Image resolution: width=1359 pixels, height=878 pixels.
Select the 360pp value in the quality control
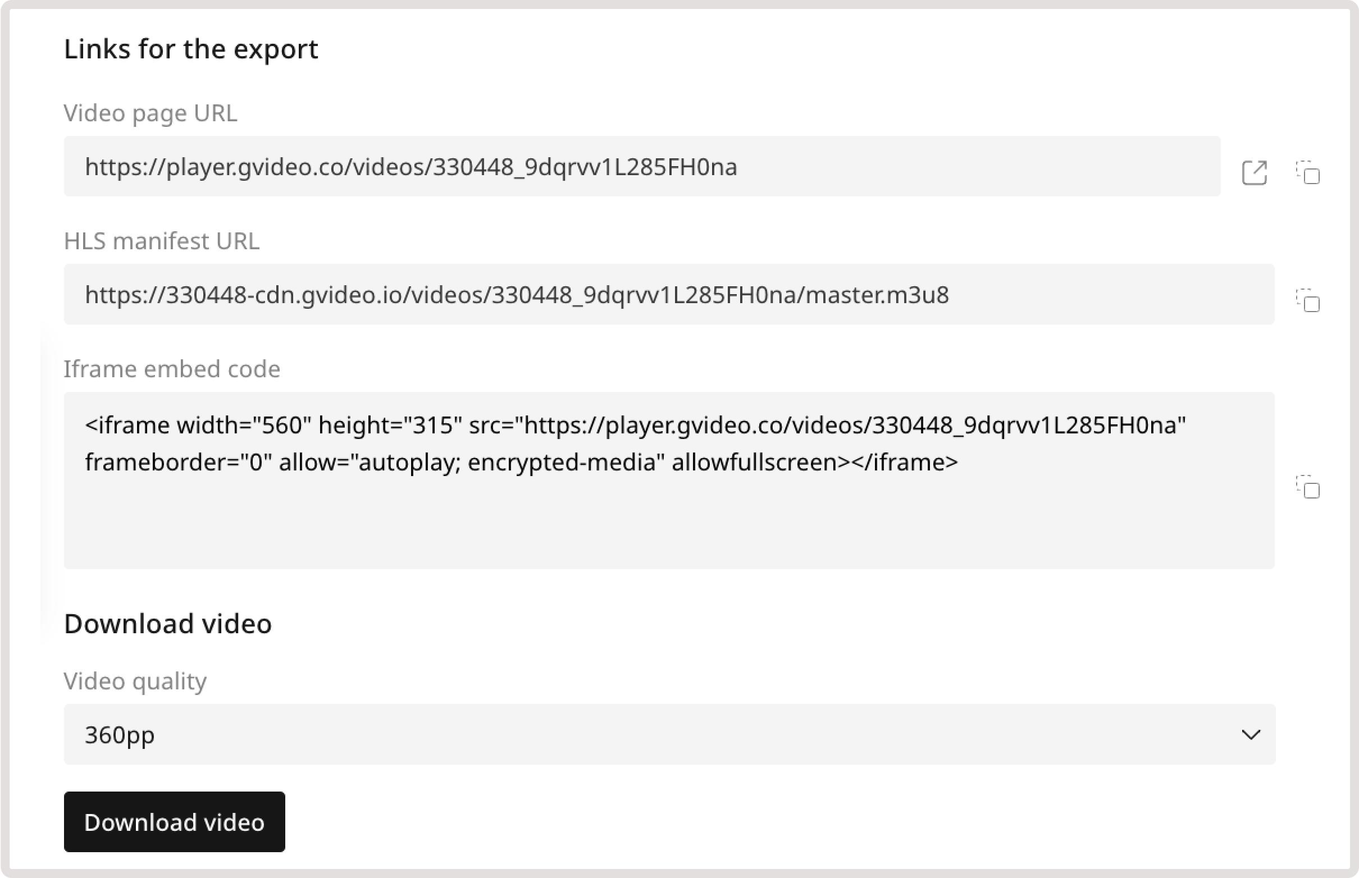120,735
